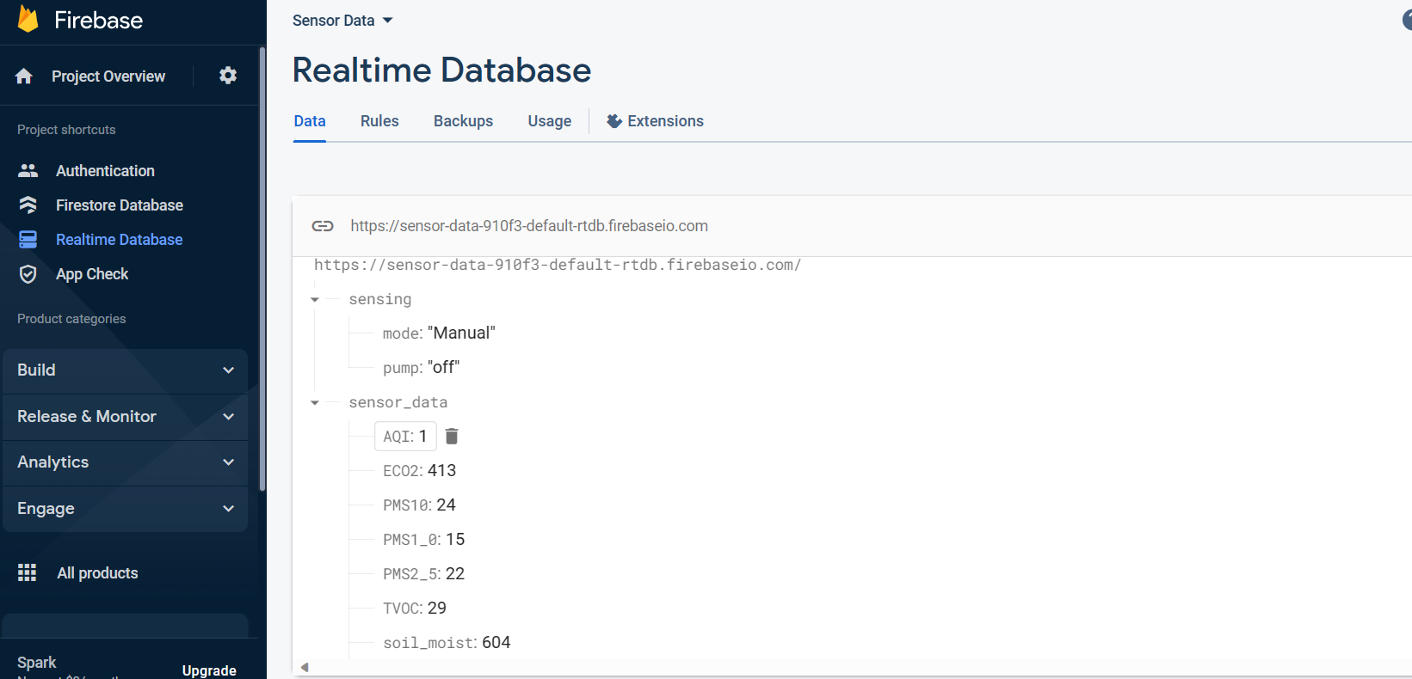Open Firestore Database from sidebar
The width and height of the screenshot is (1412, 679).
click(x=119, y=205)
